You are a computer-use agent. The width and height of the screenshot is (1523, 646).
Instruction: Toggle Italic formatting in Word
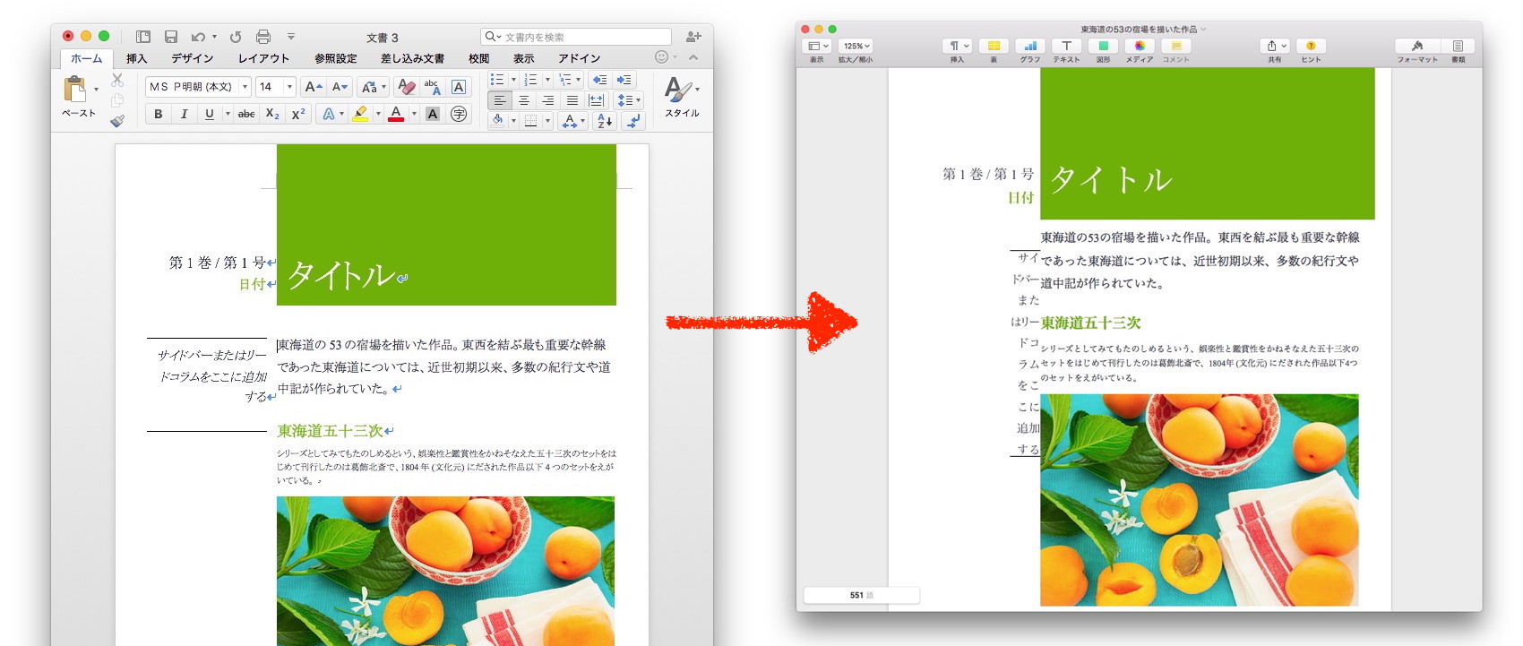[x=184, y=114]
